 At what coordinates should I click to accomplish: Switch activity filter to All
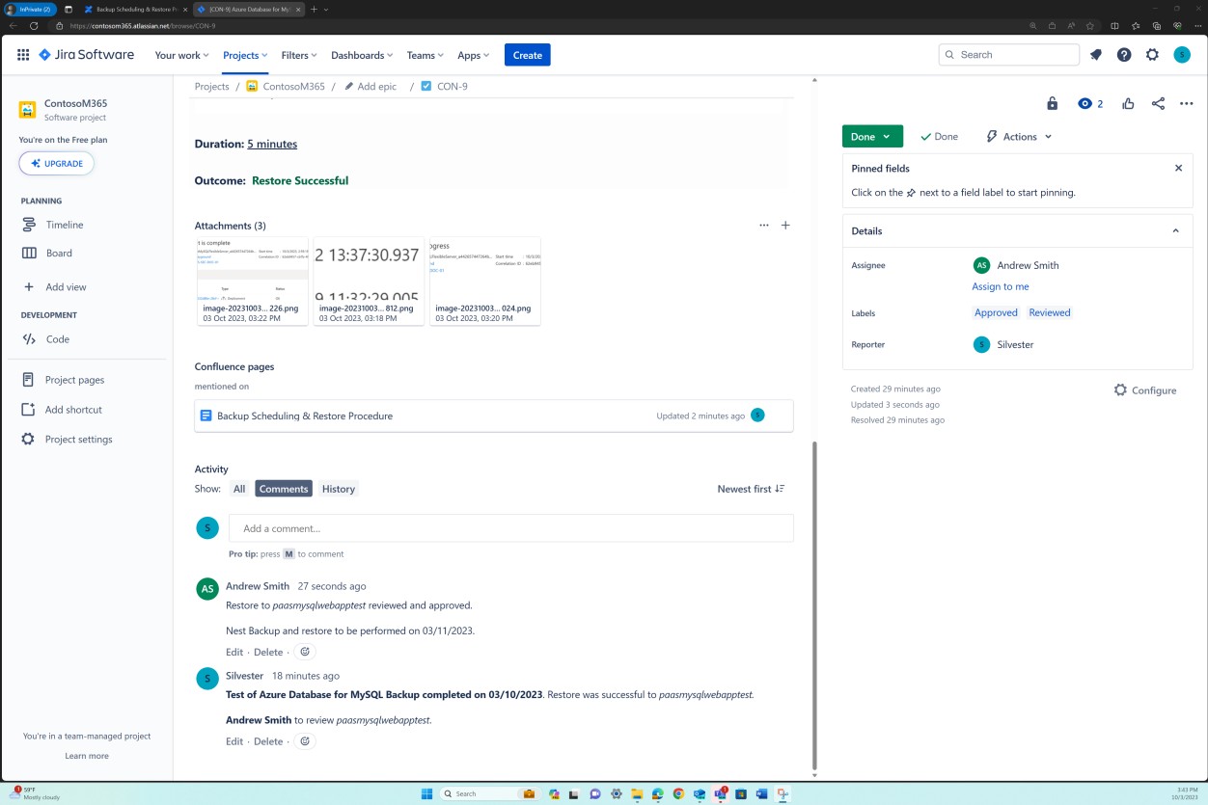point(238,489)
